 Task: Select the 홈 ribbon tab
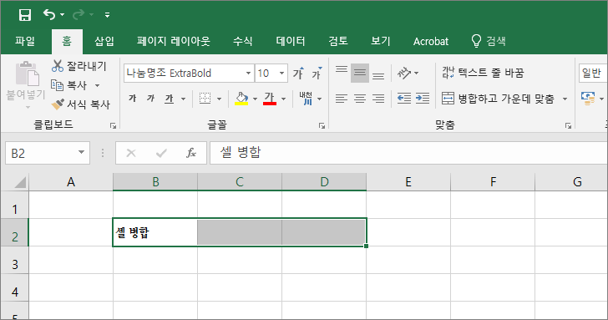click(67, 41)
